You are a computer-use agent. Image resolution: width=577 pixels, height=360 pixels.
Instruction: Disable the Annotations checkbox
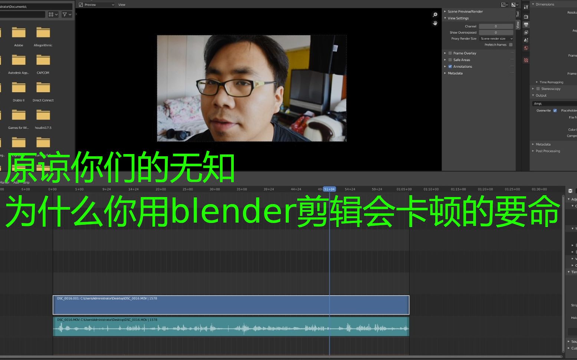click(450, 66)
